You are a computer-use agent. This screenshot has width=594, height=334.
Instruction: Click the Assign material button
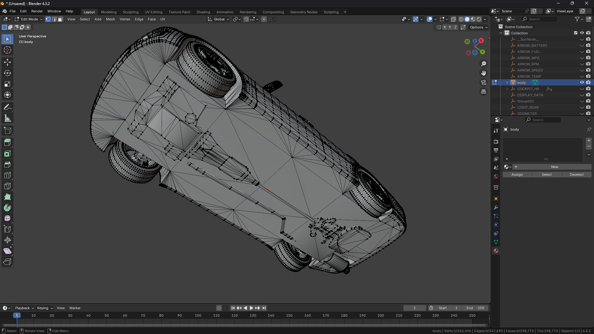(517, 175)
